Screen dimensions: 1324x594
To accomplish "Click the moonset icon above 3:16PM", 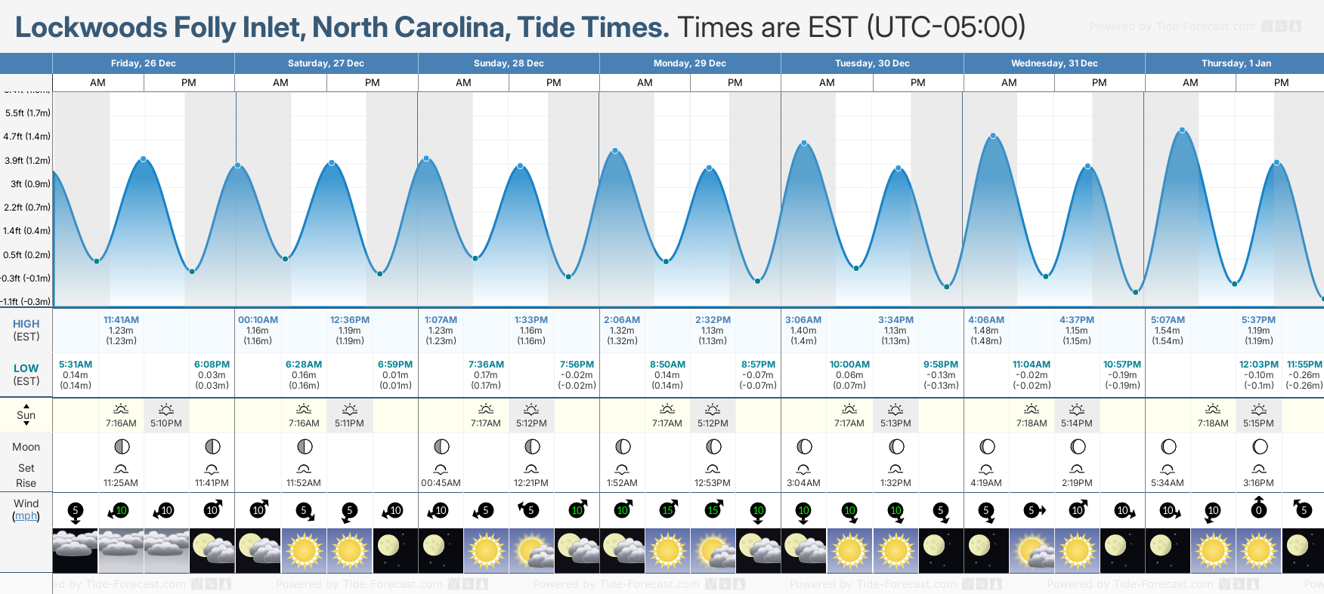I will click(1260, 469).
